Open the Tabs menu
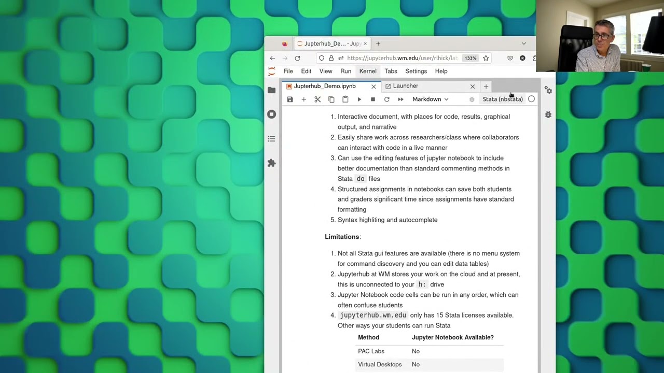This screenshot has width=664, height=373. pyautogui.click(x=391, y=71)
